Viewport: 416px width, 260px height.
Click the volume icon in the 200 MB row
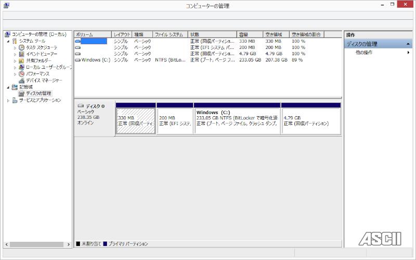(77, 47)
